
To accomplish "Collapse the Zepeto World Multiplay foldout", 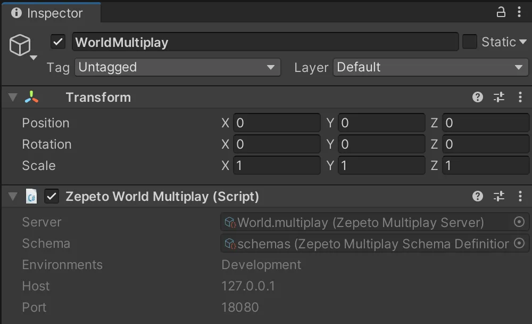I will 13,196.
